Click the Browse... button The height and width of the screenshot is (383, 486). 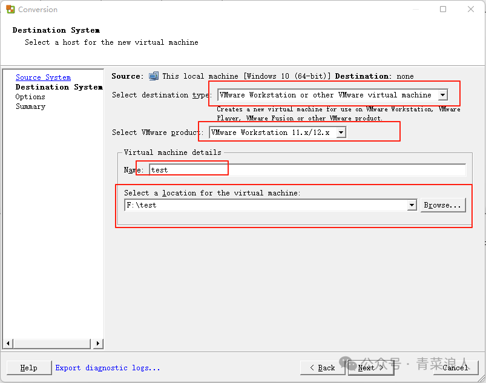[x=443, y=205]
